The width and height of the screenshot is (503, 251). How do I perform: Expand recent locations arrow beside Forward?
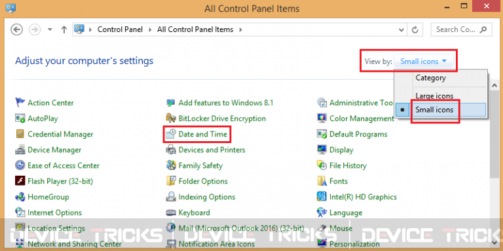(50, 29)
